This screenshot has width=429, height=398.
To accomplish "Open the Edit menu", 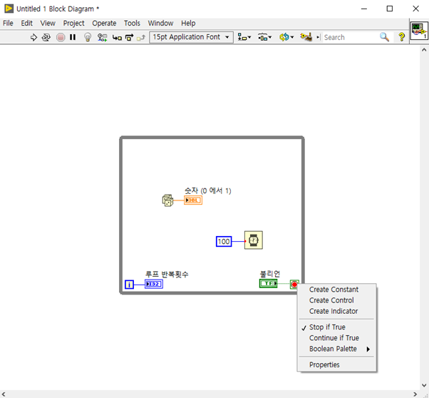I will 26,24.
